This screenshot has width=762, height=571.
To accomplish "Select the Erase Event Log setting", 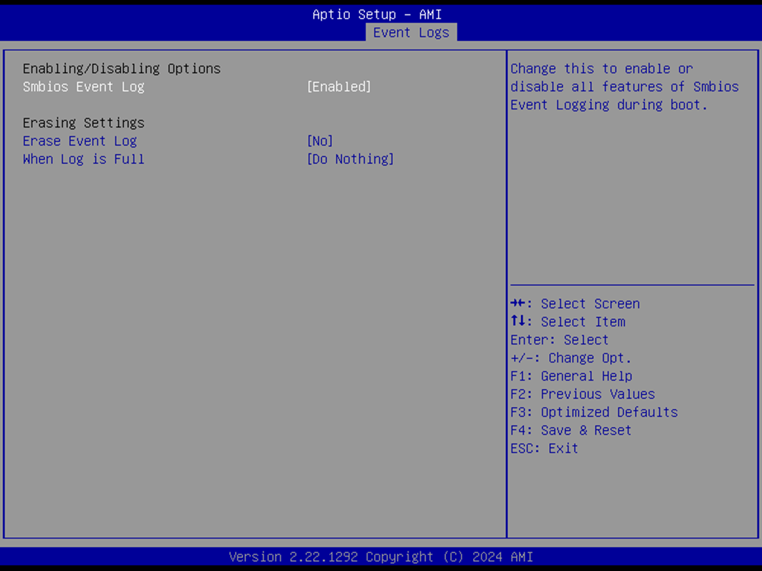I will (80, 141).
